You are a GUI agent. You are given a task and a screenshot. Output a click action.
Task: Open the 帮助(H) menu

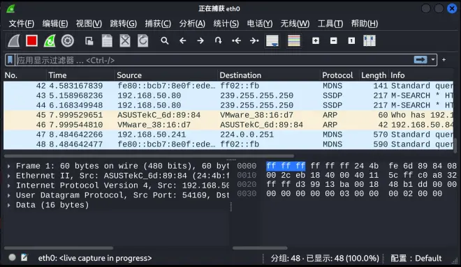click(365, 24)
